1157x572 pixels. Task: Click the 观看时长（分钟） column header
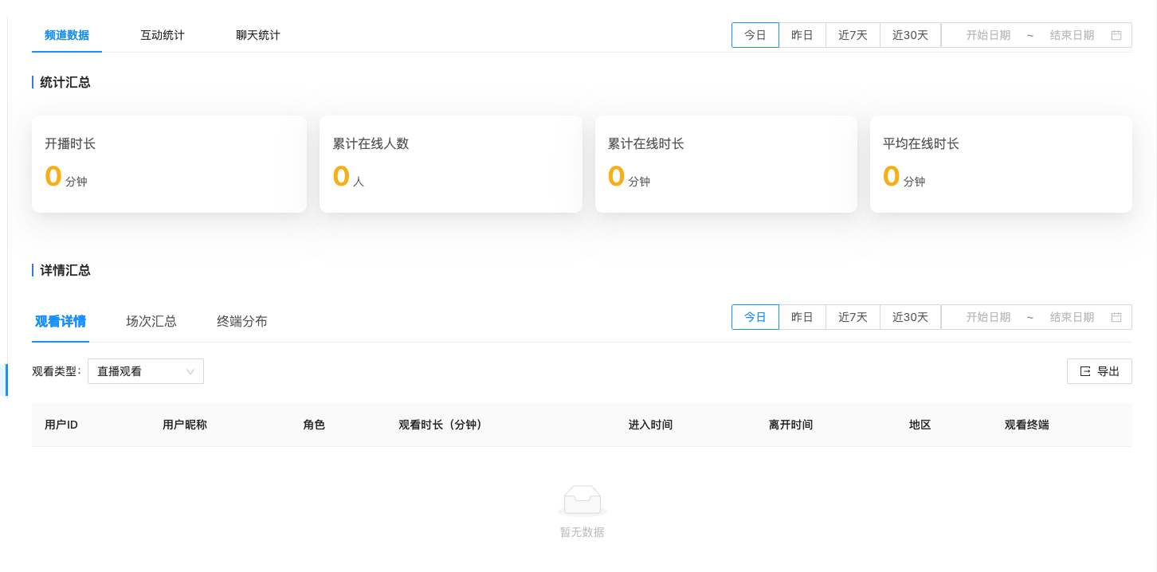pyautogui.click(x=441, y=425)
